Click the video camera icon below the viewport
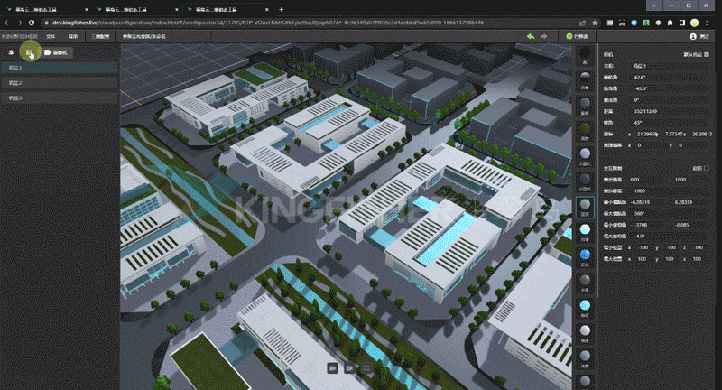722x390 pixels. (349, 368)
